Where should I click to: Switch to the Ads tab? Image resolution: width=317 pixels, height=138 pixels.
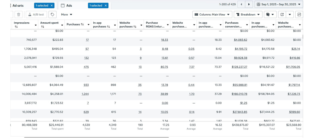[x=69, y=5]
